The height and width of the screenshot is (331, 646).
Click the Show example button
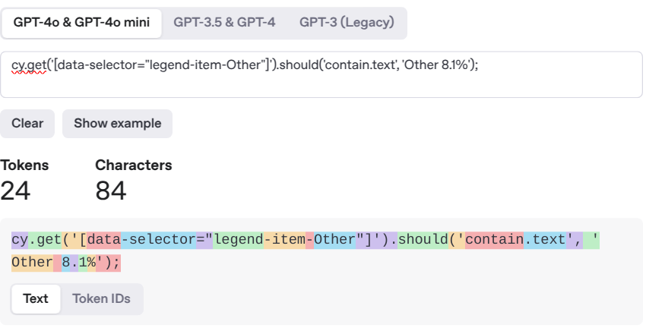117,123
